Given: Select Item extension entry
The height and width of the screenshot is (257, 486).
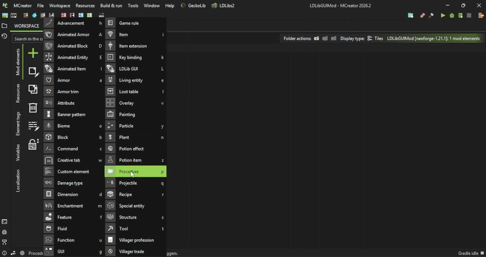Looking at the screenshot, I should pyautogui.click(x=135, y=46).
